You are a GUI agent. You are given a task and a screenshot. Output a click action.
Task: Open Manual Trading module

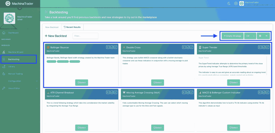(x=15, y=74)
